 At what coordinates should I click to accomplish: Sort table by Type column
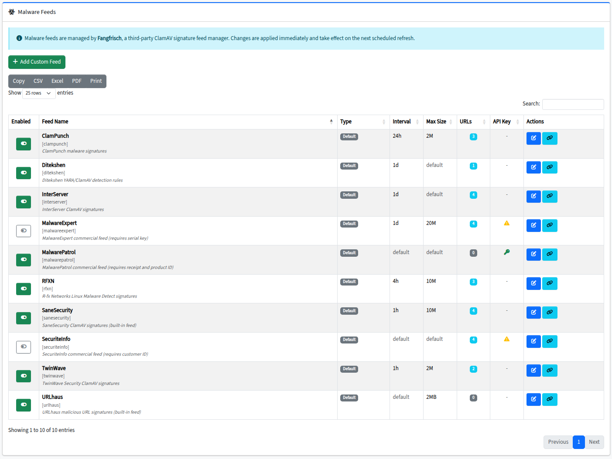(363, 122)
